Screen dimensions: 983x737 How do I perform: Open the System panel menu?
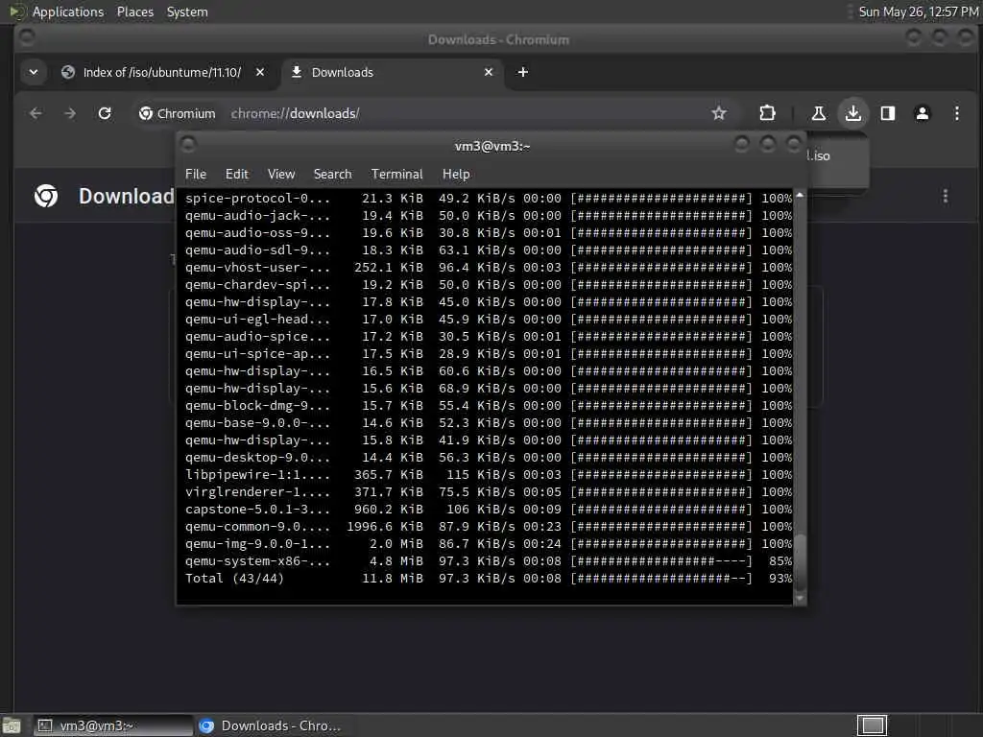click(187, 12)
